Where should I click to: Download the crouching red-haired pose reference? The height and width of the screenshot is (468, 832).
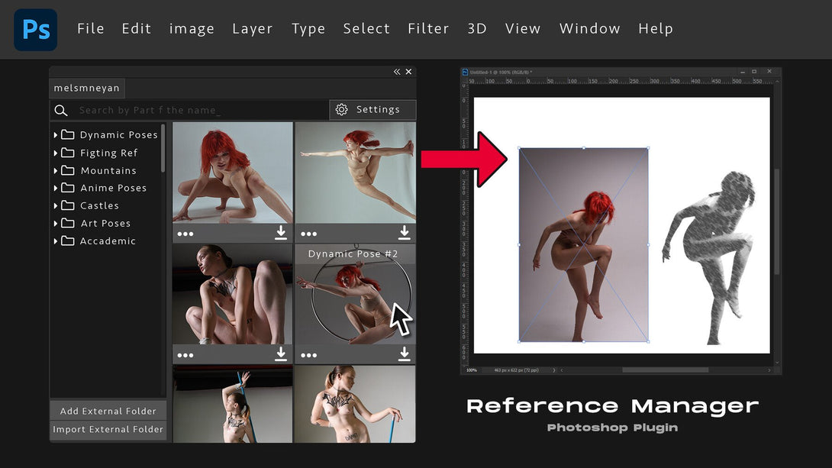coord(281,232)
